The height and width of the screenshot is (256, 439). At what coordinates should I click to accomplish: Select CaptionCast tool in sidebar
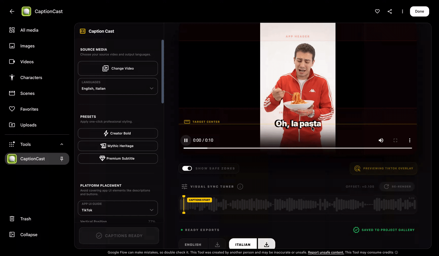(x=37, y=159)
